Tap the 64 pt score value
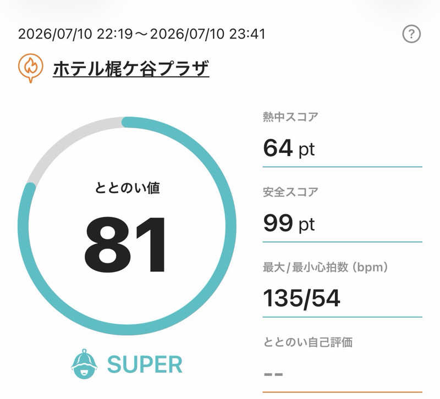440x399 pixels. coord(289,148)
